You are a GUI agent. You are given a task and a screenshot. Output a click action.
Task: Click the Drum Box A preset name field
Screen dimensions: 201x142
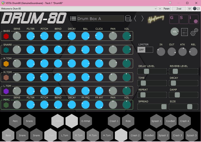[100, 19]
